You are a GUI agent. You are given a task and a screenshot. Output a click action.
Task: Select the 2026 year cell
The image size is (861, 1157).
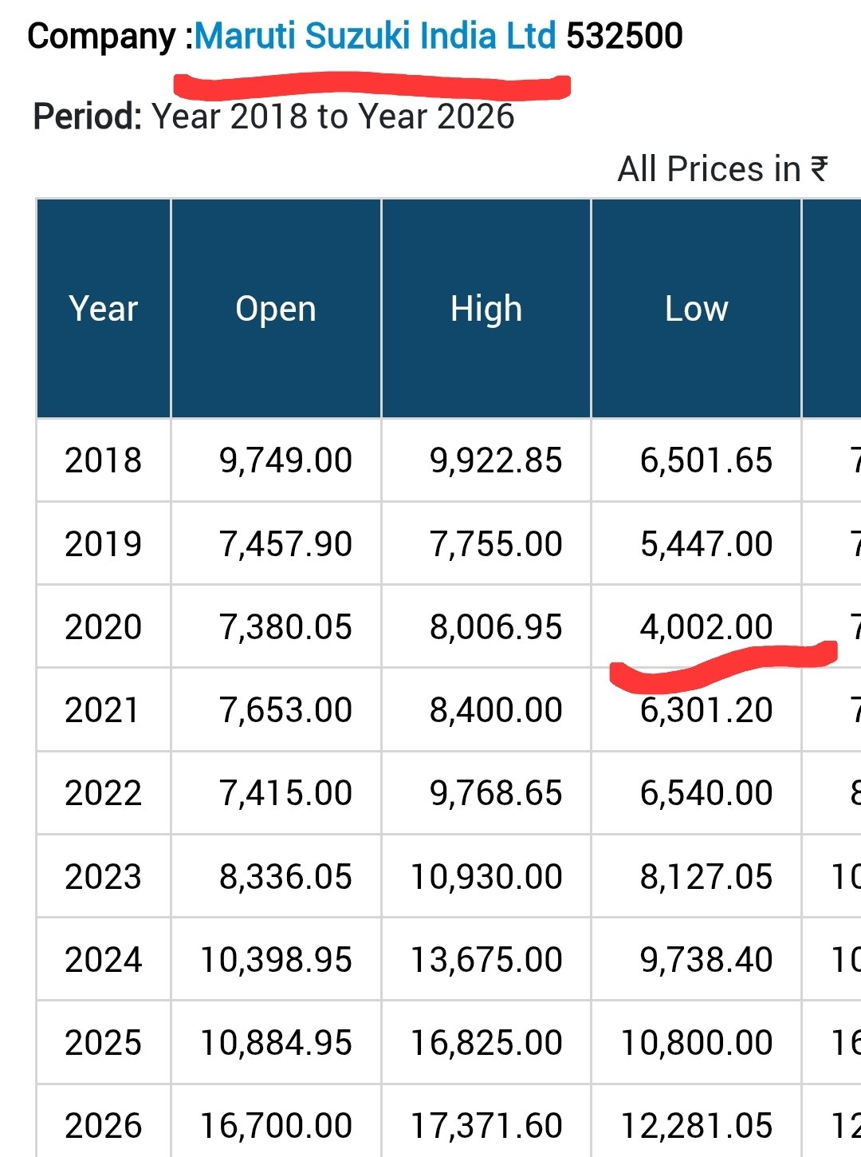104,1126
